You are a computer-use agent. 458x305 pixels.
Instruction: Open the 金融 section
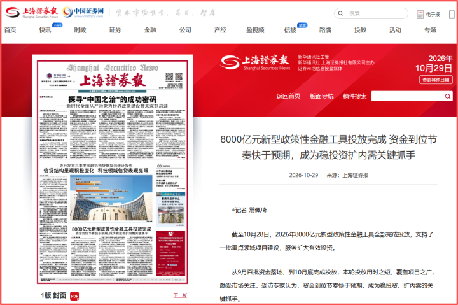pyautogui.click(x=150, y=30)
